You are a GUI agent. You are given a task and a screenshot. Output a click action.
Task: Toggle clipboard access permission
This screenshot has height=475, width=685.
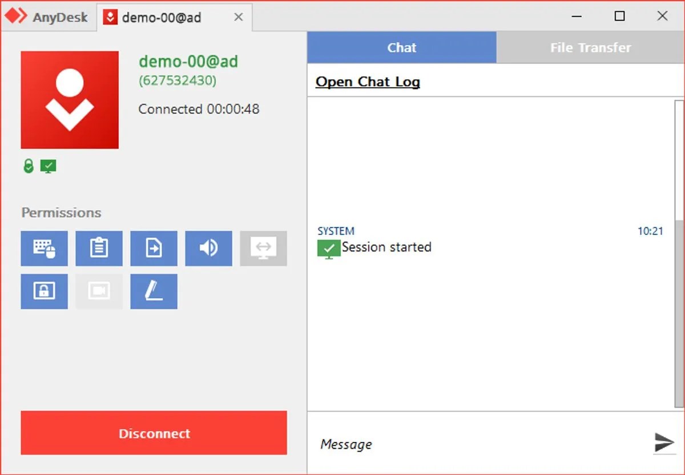[x=99, y=249]
